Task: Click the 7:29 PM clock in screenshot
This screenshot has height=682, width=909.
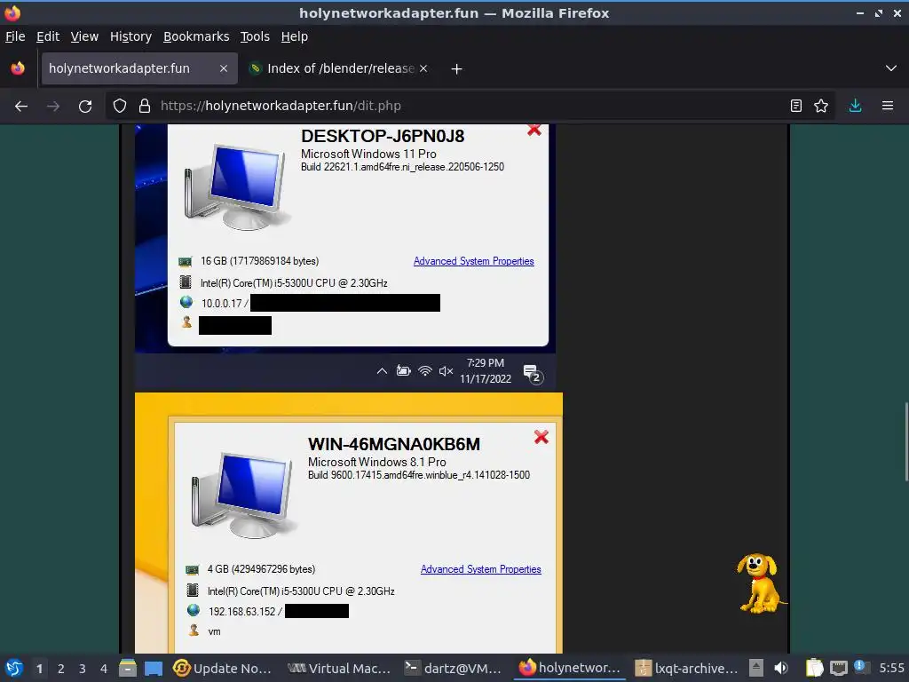Action: coord(486,363)
